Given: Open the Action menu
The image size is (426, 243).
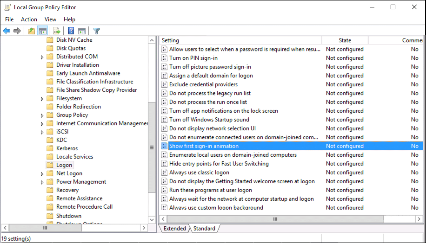Looking at the screenshot, I should 29,19.
